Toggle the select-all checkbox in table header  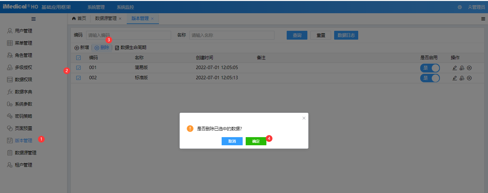[x=79, y=58]
